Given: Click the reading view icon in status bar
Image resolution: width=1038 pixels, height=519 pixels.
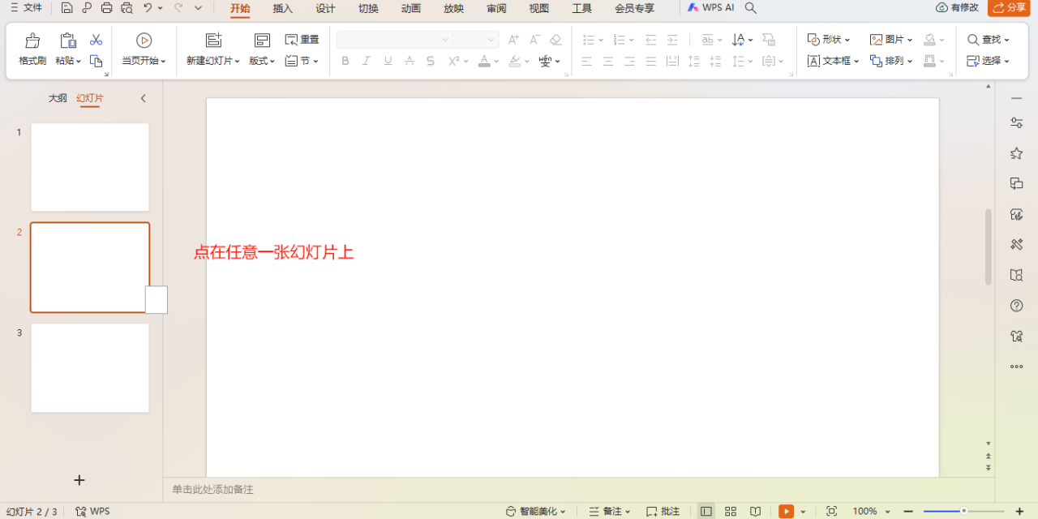Looking at the screenshot, I should (755, 511).
